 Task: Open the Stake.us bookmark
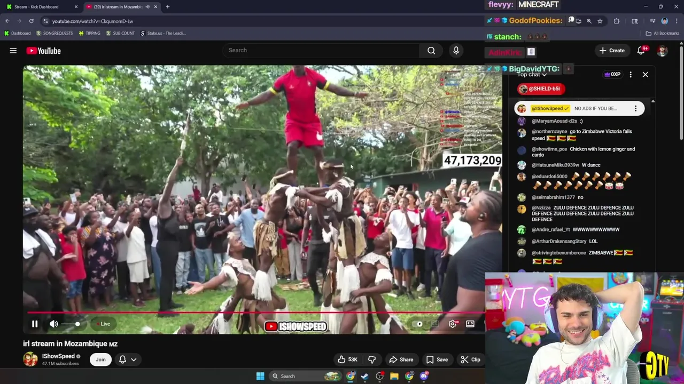163,33
